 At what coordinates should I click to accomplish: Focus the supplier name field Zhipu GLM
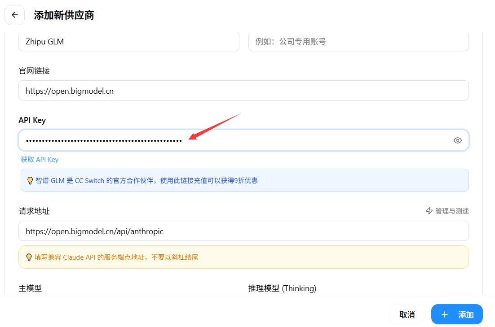click(129, 42)
